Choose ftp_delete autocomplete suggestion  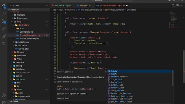[140, 80]
